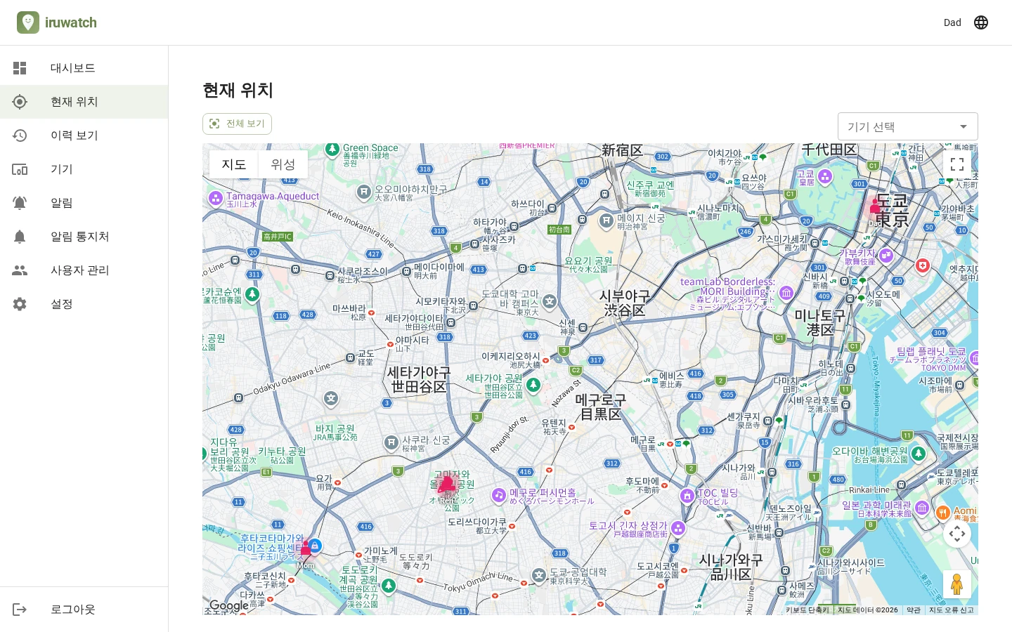Switch map to 위성 satellite view
This screenshot has width=1012, height=632.
(x=283, y=164)
